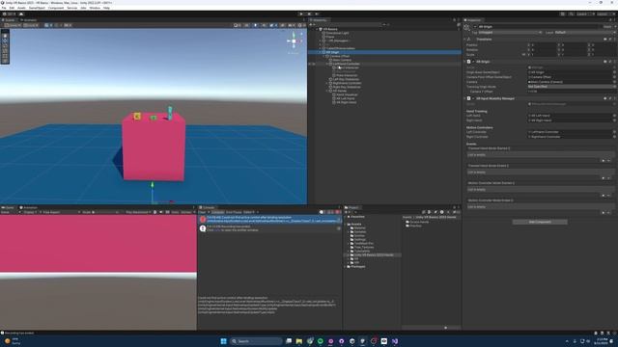
Task: Toggle Collapse in the Console toolbar
Action: tap(217, 212)
